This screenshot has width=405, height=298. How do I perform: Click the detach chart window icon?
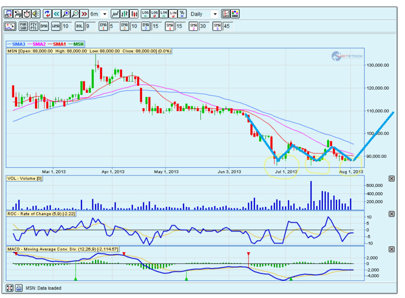point(8,13)
